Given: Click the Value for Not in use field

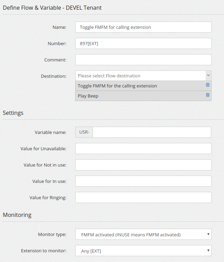Looking at the screenshot, I should [143, 165].
